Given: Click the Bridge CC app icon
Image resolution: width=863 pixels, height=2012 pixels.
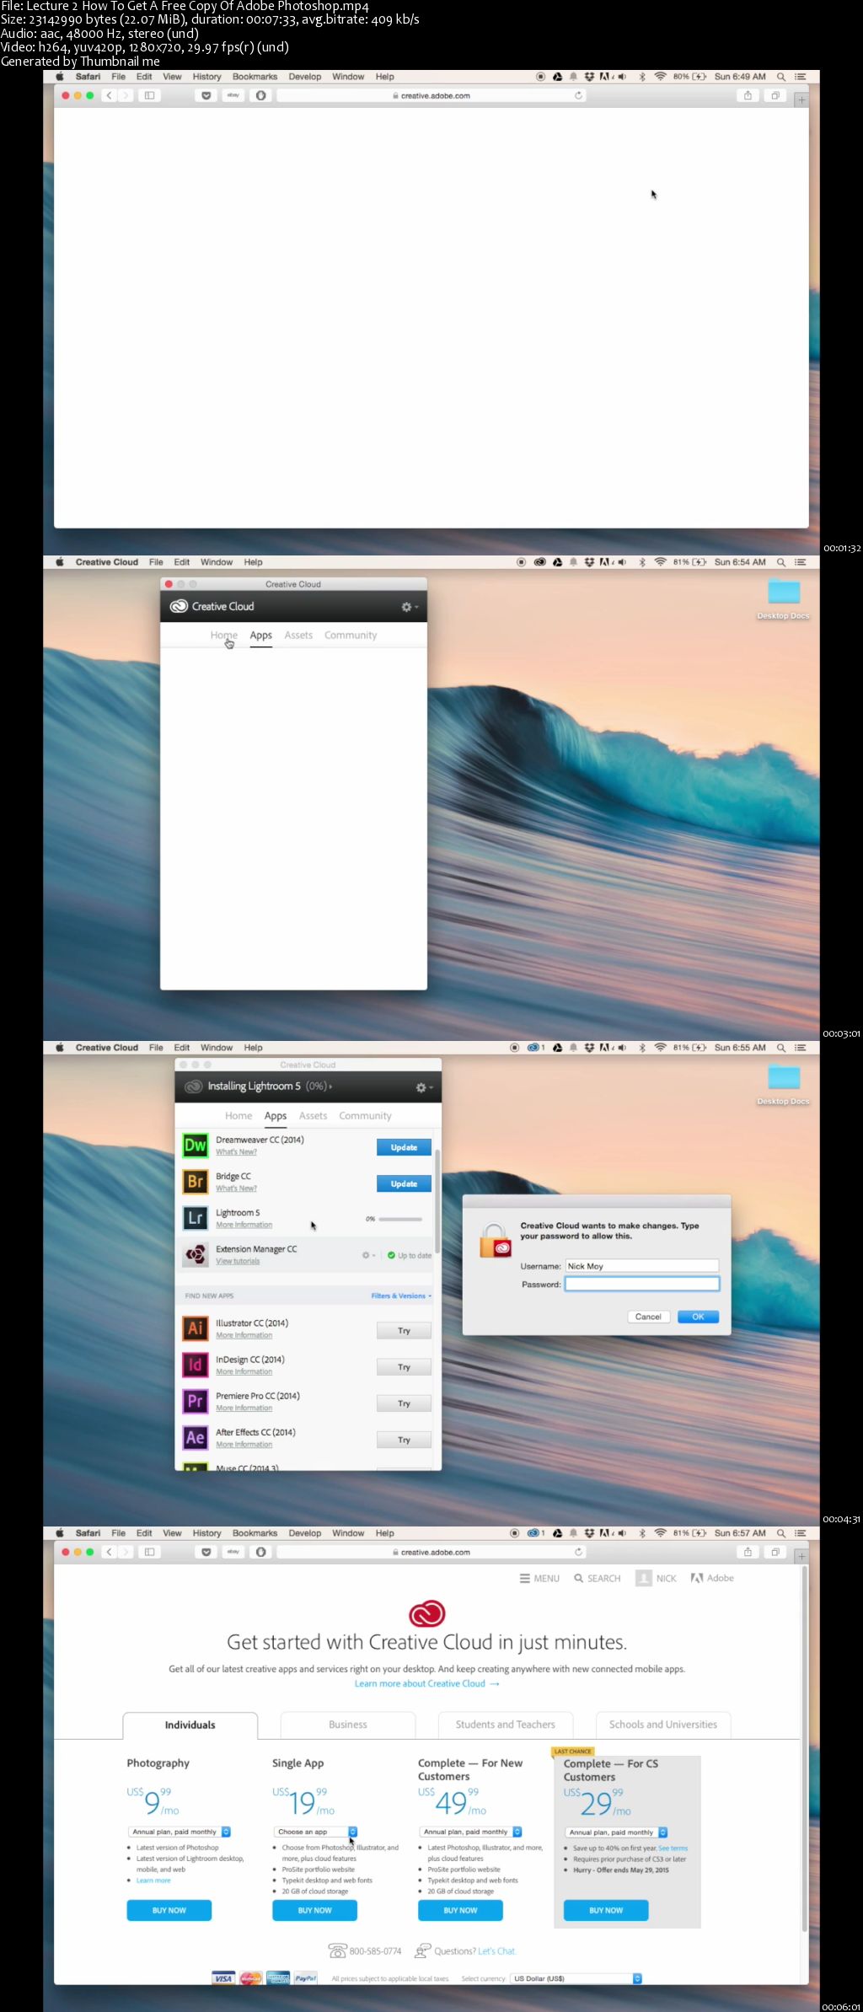Looking at the screenshot, I should pos(196,1182).
